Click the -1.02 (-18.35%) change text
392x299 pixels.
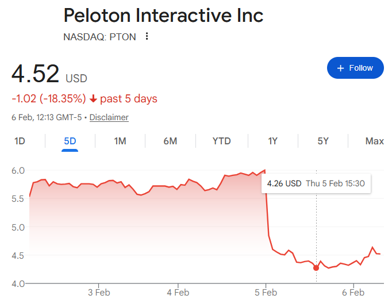[x=49, y=99]
